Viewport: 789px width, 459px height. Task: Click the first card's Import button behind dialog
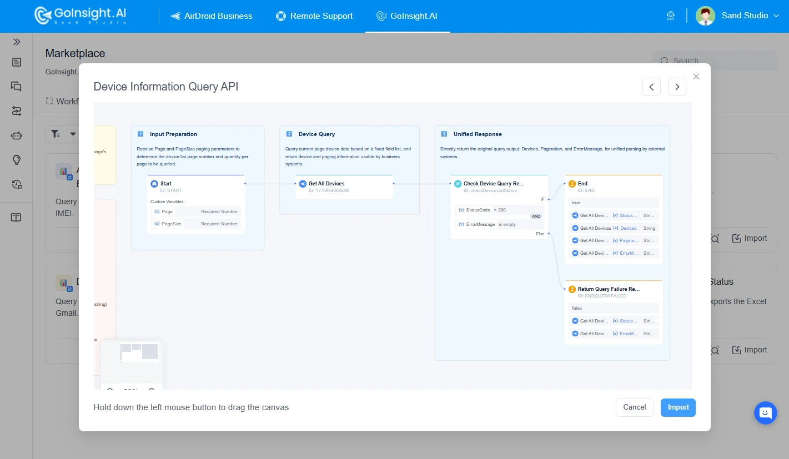click(750, 238)
